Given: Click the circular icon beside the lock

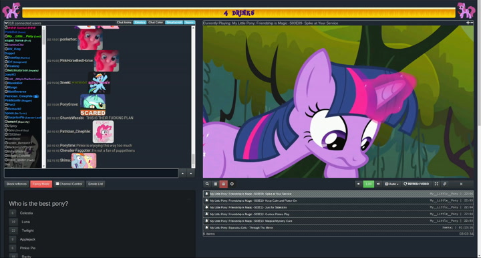Looking at the screenshot, I should coord(232,184).
